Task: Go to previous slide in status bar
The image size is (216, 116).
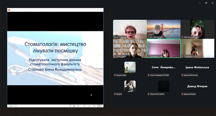Action: tap(70, 106)
